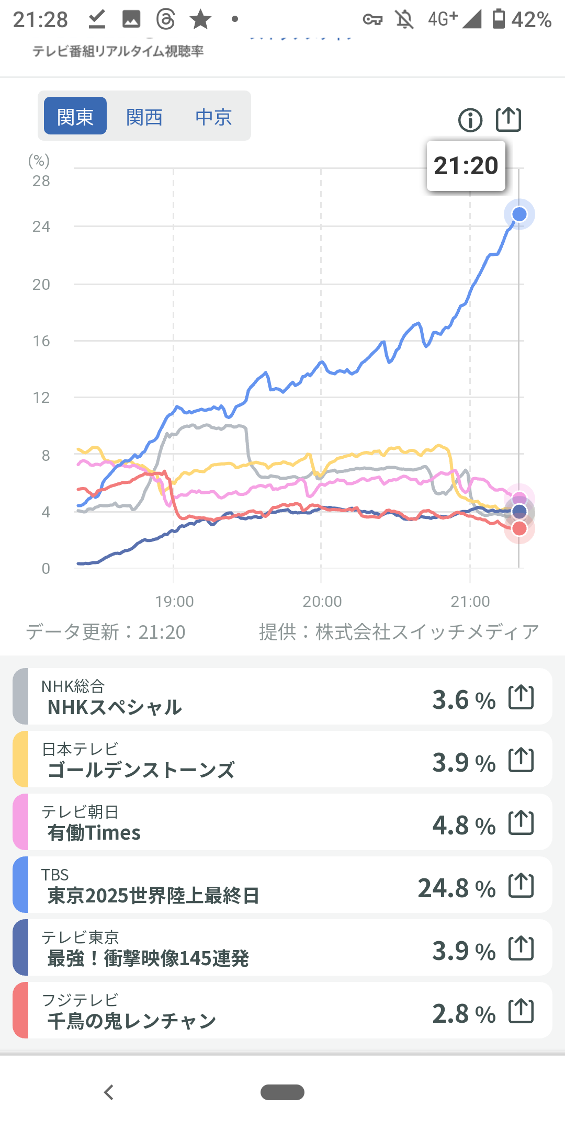Select the 関東 region tab
The width and height of the screenshot is (565, 1130).
(75, 116)
